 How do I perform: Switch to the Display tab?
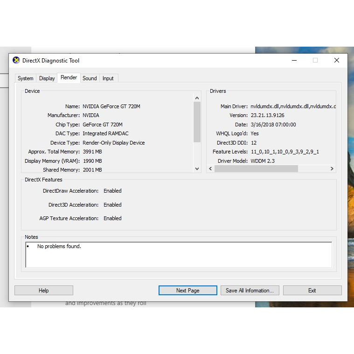pyautogui.click(x=47, y=78)
